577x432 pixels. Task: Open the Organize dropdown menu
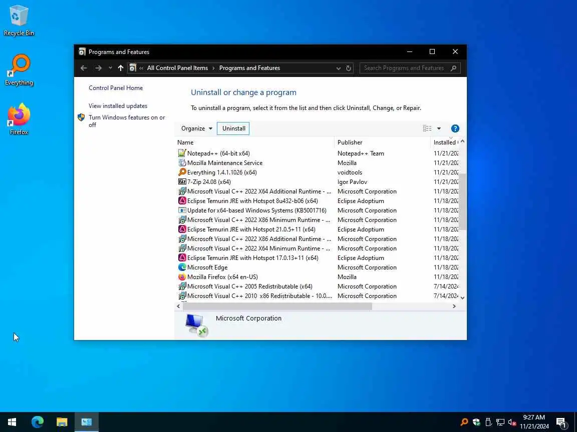(x=196, y=128)
